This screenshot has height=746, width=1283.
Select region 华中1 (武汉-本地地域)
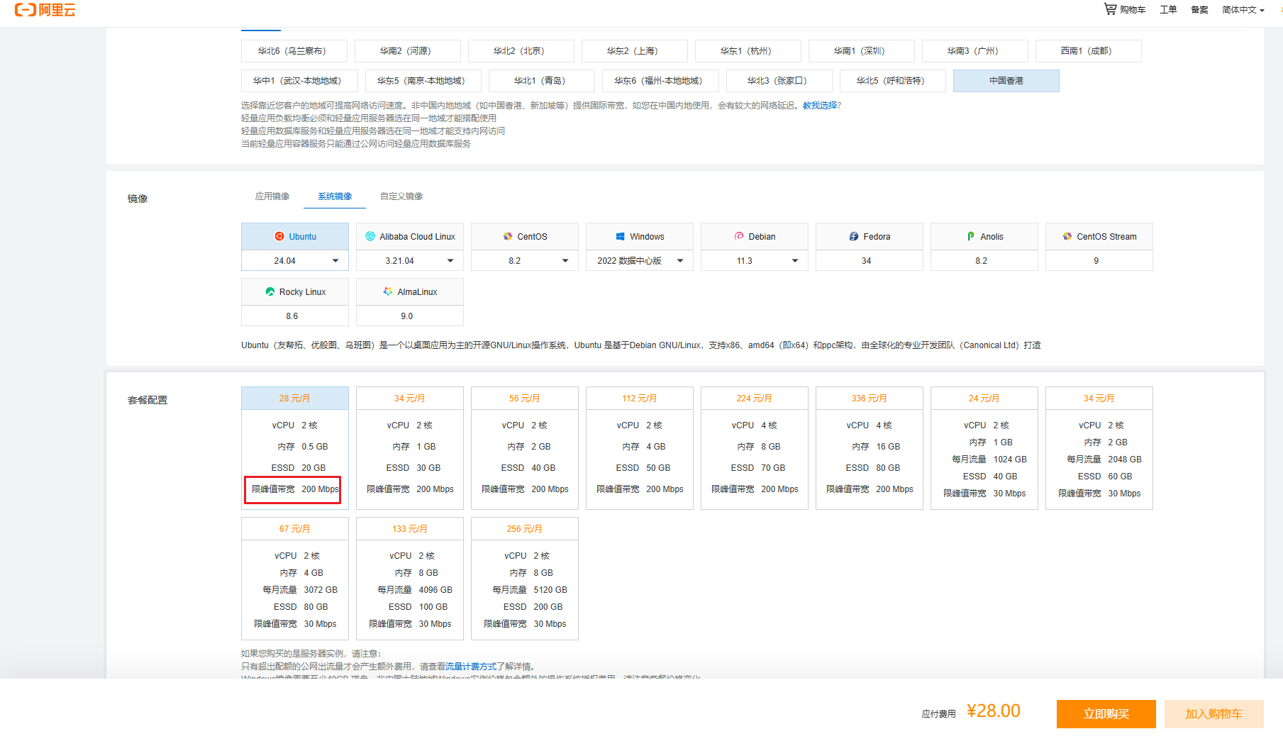[299, 81]
